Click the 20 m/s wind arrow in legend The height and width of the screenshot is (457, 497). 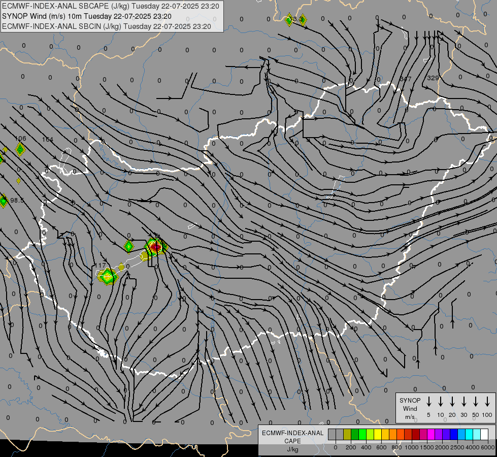[452, 402]
